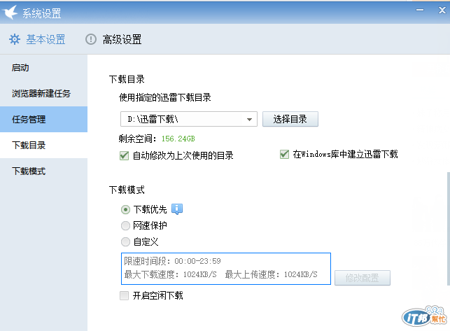
Task: Click the 限速时间段: 00:00-23:59 text
Action: click(x=172, y=261)
